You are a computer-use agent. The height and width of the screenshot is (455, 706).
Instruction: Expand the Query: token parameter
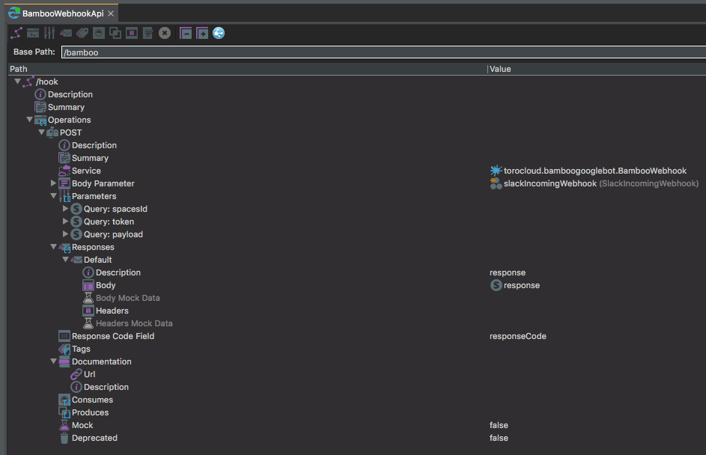65,222
